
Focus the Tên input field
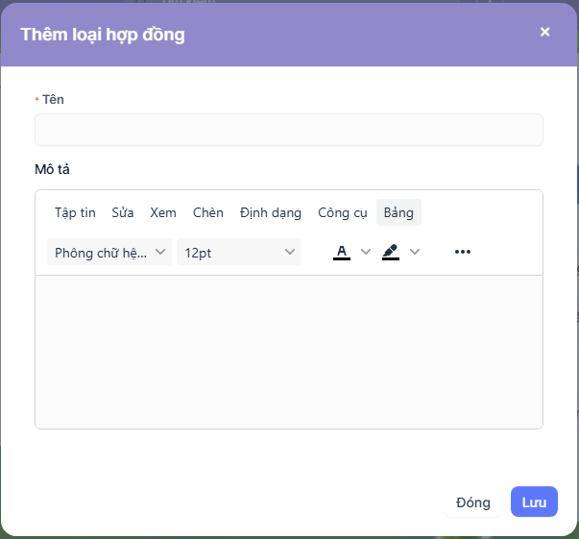(x=288, y=130)
